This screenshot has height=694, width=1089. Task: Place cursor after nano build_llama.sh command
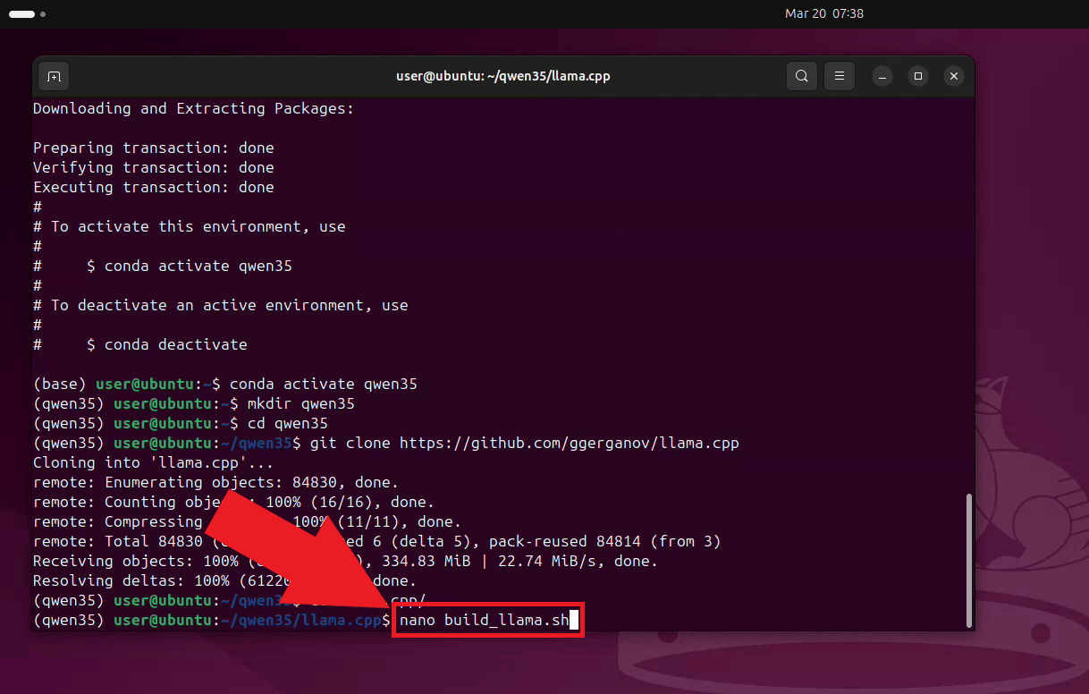click(x=572, y=620)
